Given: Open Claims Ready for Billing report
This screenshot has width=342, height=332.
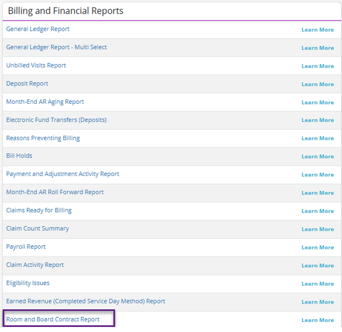Looking at the screenshot, I should [39, 210].
